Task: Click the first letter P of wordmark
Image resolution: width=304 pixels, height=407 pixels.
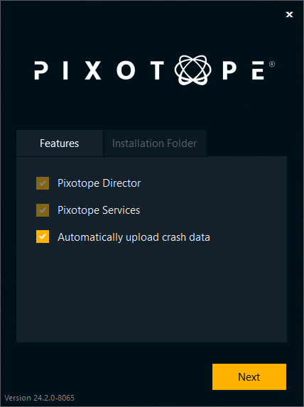Action: click(x=41, y=70)
